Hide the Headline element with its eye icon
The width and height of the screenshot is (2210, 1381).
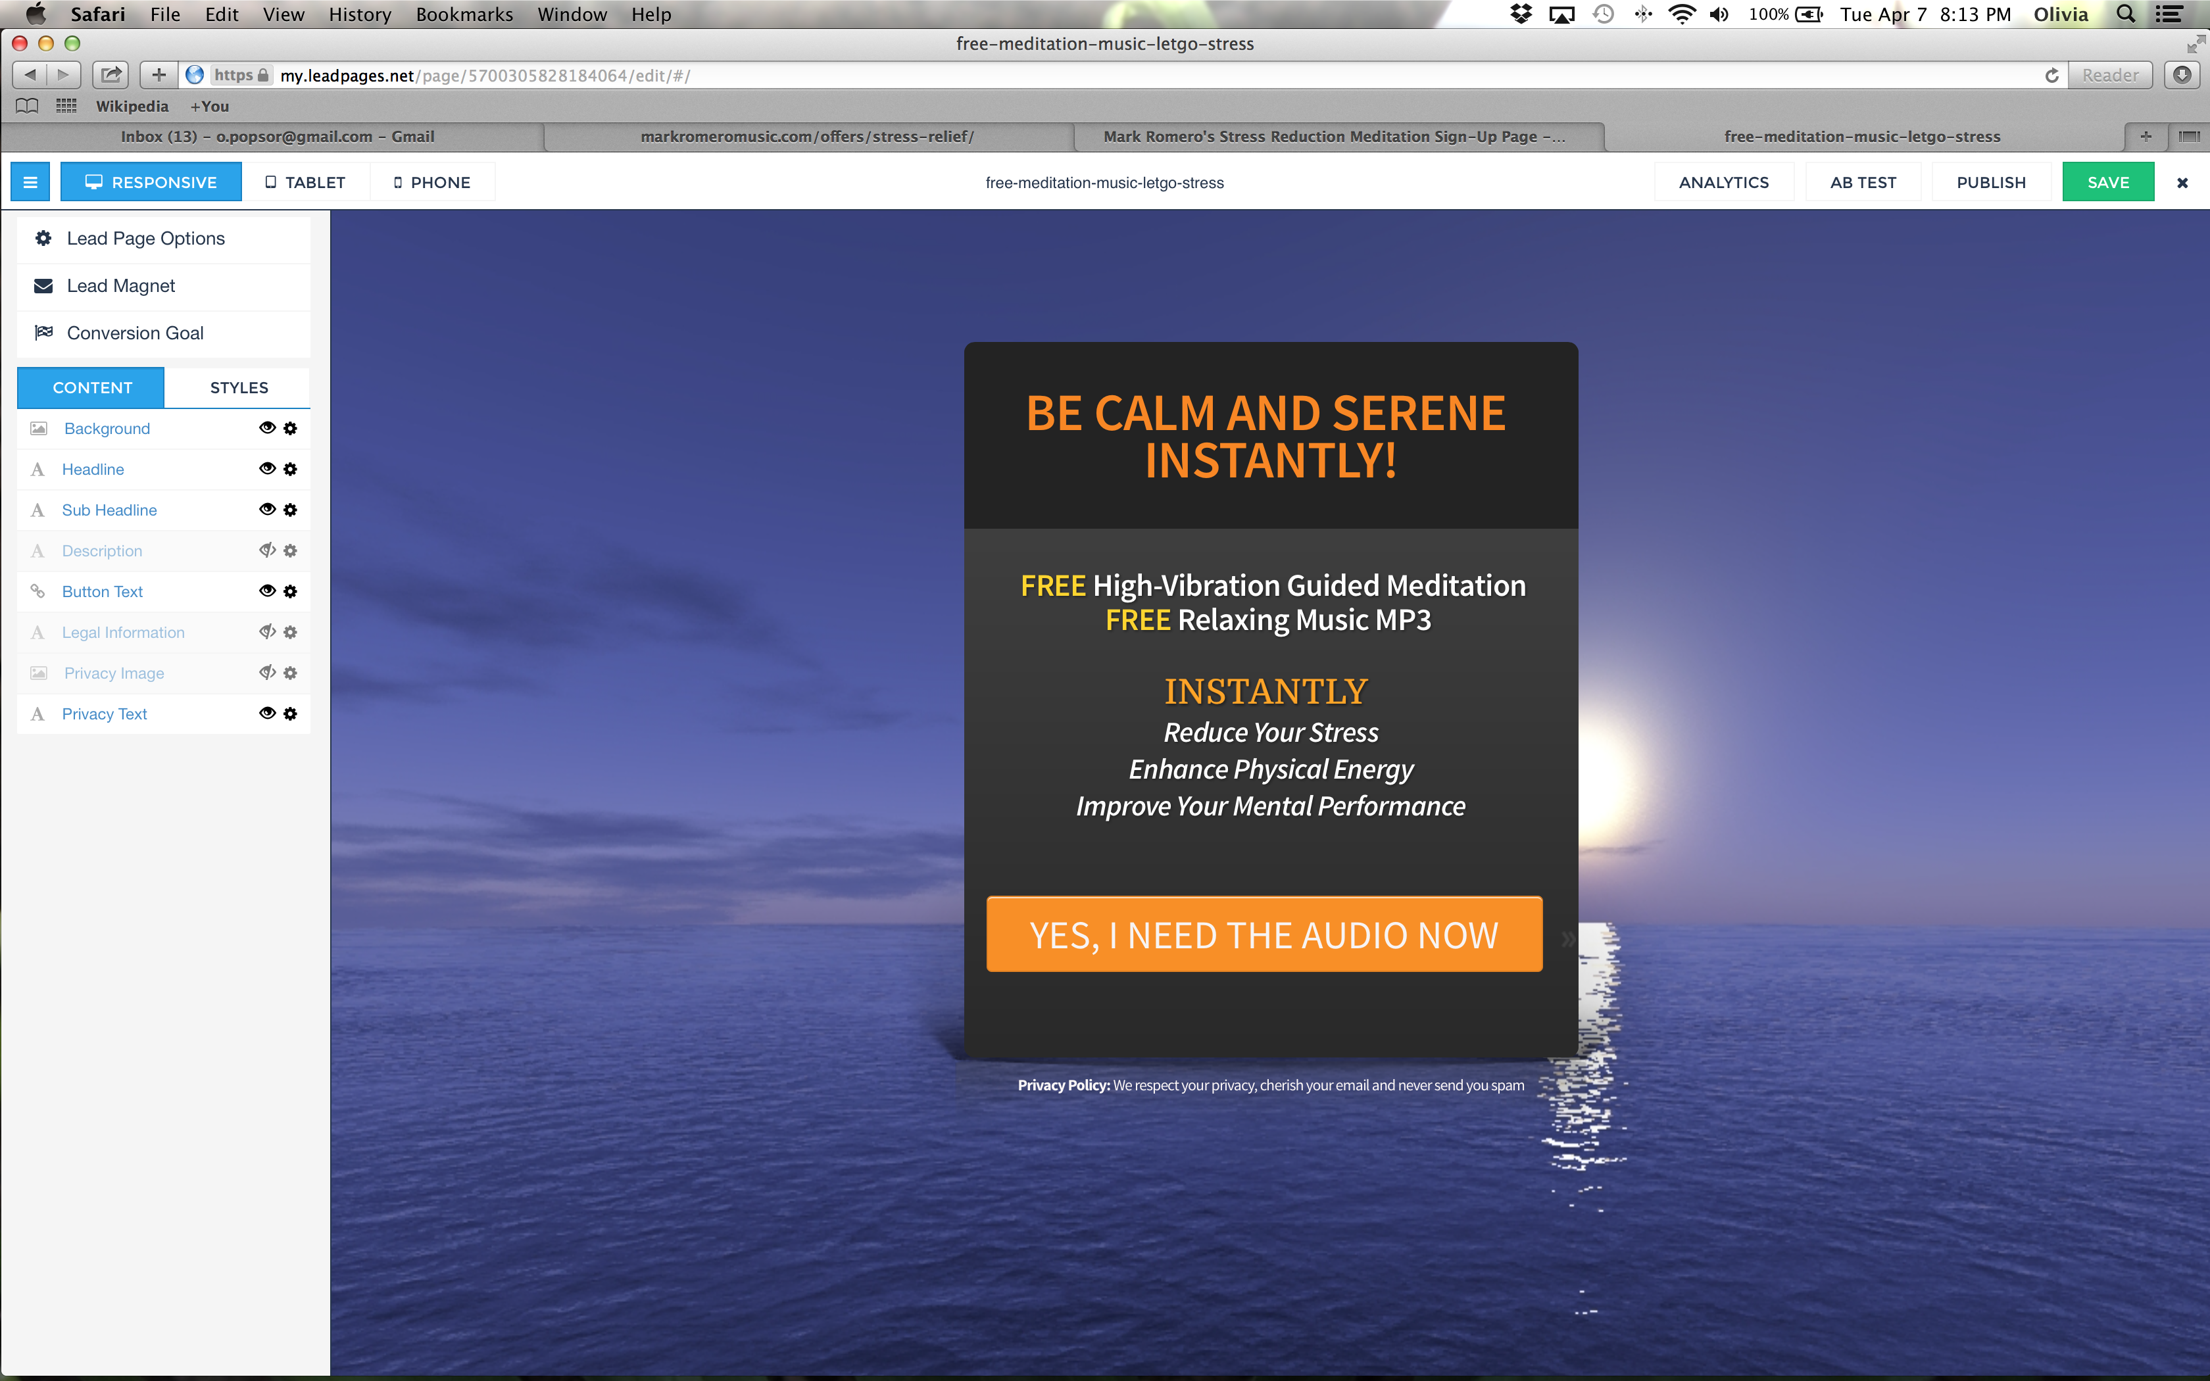point(266,468)
